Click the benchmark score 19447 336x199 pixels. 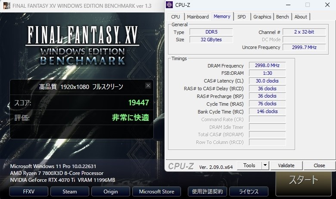click(138, 103)
